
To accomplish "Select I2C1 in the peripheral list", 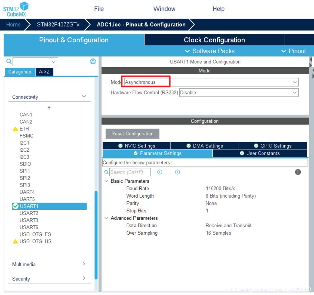I will pyautogui.click(x=24, y=143).
